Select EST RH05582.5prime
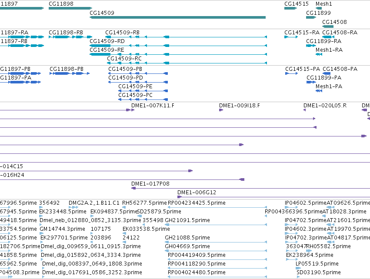This screenshot has height=279, width=370. [309, 251]
